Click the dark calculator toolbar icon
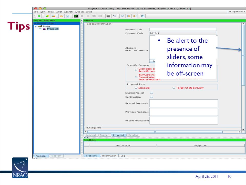246x185 pixels. [x=108, y=16]
